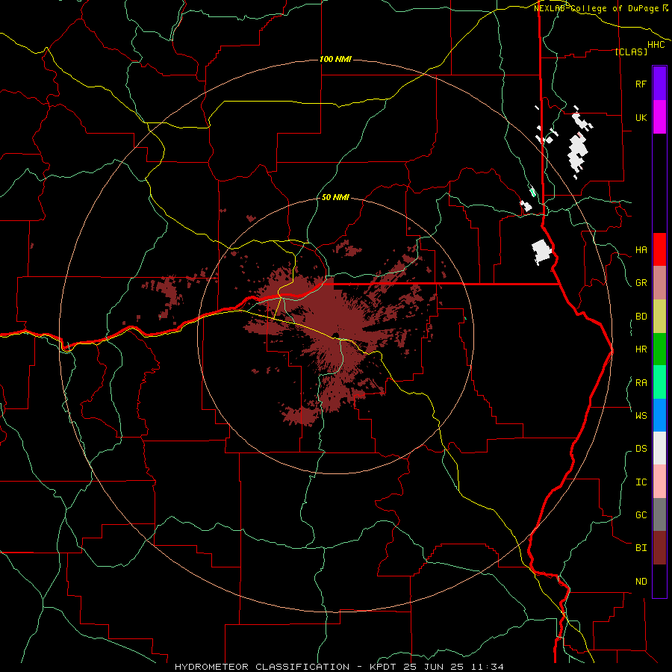
Task: Click the RF purple legend swatch
Action: click(x=659, y=84)
